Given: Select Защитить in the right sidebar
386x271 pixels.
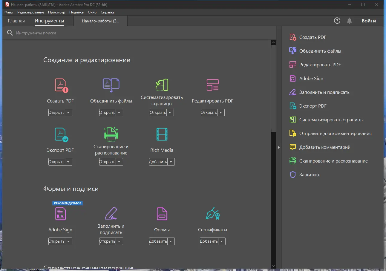Looking at the screenshot, I should click(x=310, y=175).
